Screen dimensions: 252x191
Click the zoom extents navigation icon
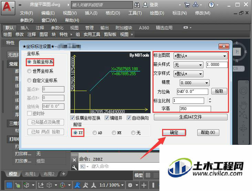243,115
